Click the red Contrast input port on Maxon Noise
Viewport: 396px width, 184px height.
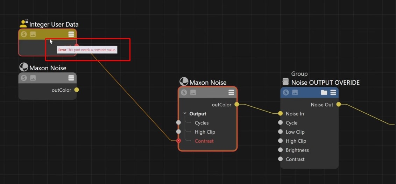click(179, 141)
